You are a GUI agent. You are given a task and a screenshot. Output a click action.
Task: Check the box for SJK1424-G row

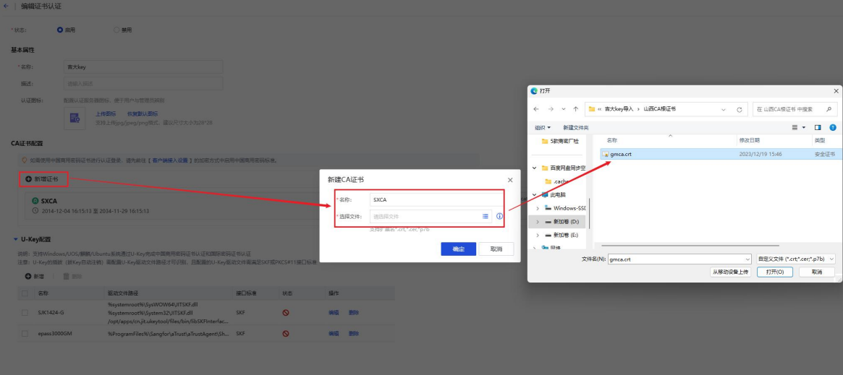(x=25, y=313)
